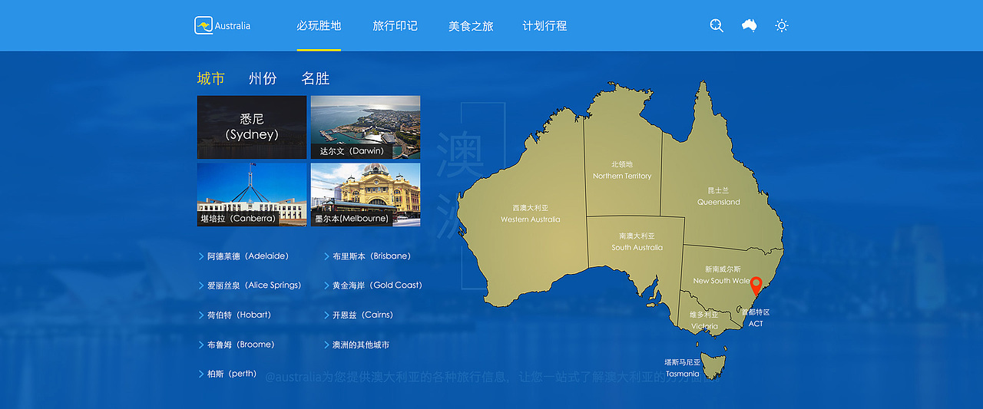The width and height of the screenshot is (983, 409).
Task: Open the 旅行印记 menu item
Action: (395, 25)
